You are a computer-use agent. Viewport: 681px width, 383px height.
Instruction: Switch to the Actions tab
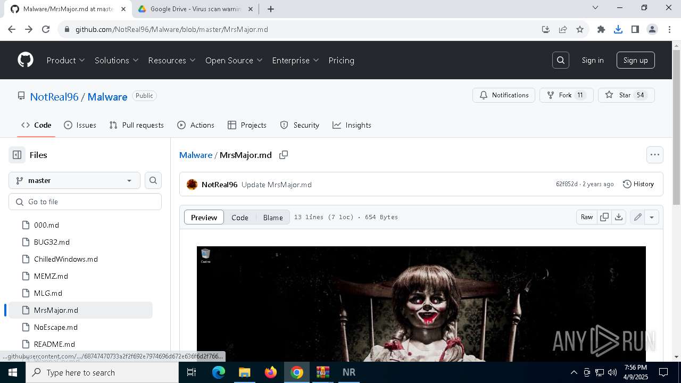tap(196, 125)
